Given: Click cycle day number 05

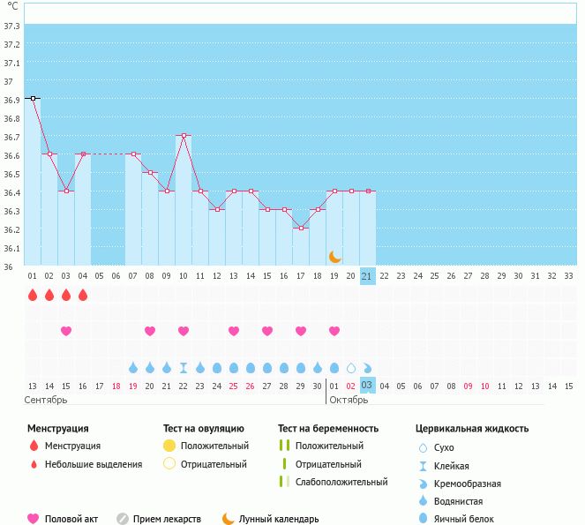Looking at the screenshot, I should coord(99,276).
